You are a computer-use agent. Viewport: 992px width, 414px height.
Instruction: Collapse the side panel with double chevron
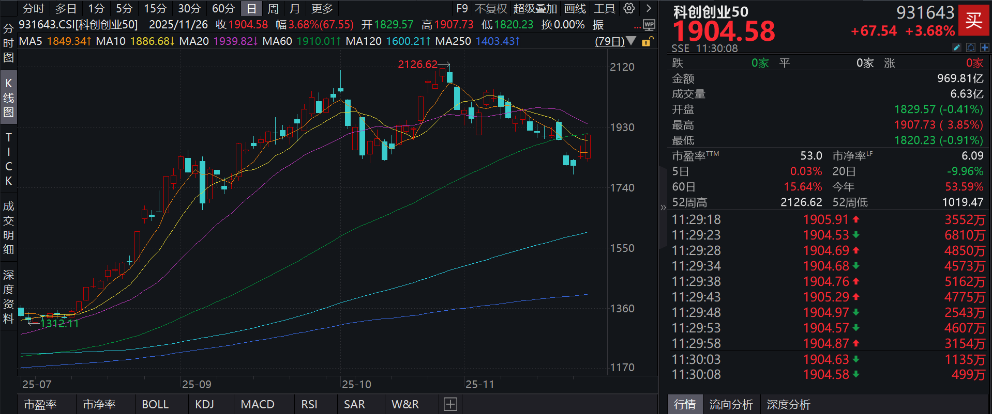(663, 208)
